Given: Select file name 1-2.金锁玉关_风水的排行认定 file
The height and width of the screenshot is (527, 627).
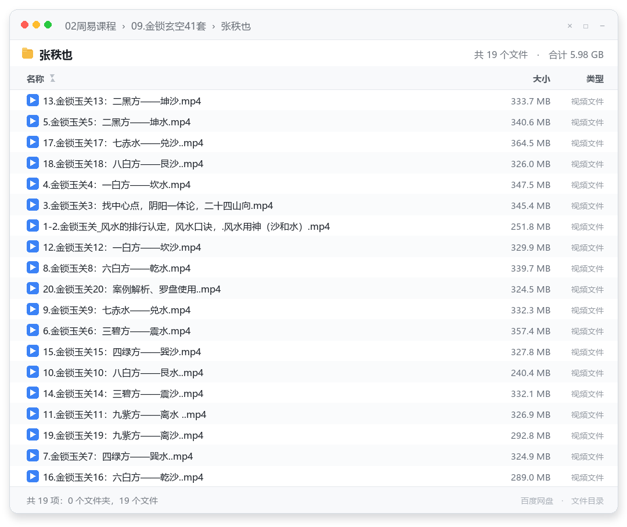Looking at the screenshot, I should 186,227.
